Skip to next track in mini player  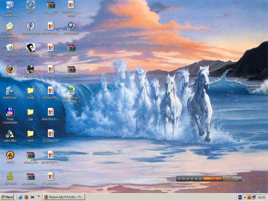(196, 179)
